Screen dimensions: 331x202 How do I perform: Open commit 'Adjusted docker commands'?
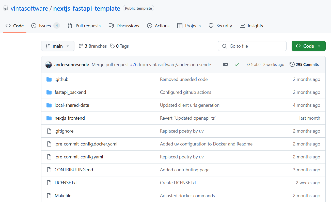coord(187,196)
